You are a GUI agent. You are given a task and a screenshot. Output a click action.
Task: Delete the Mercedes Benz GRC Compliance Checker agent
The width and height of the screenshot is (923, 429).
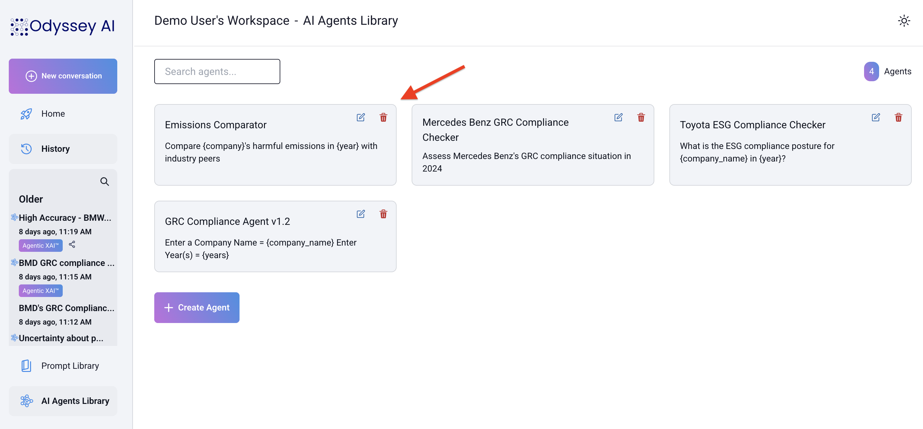click(641, 118)
